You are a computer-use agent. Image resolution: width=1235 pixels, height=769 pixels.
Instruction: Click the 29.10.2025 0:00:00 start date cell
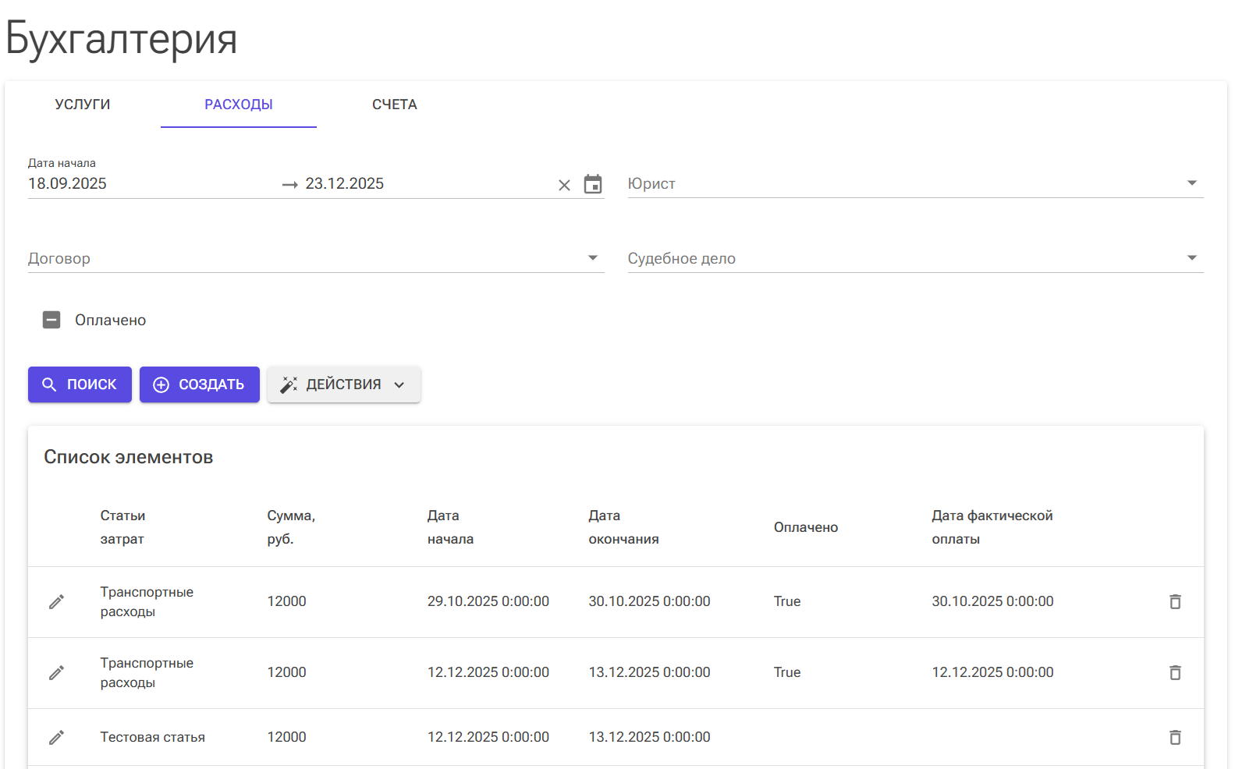(488, 601)
